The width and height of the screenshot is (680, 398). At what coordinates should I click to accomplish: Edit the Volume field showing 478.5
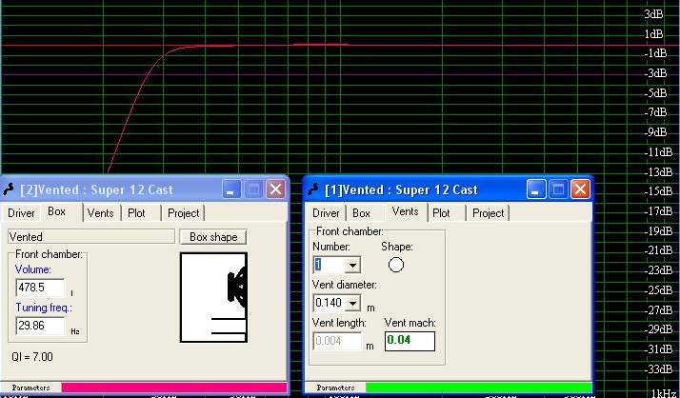40,288
